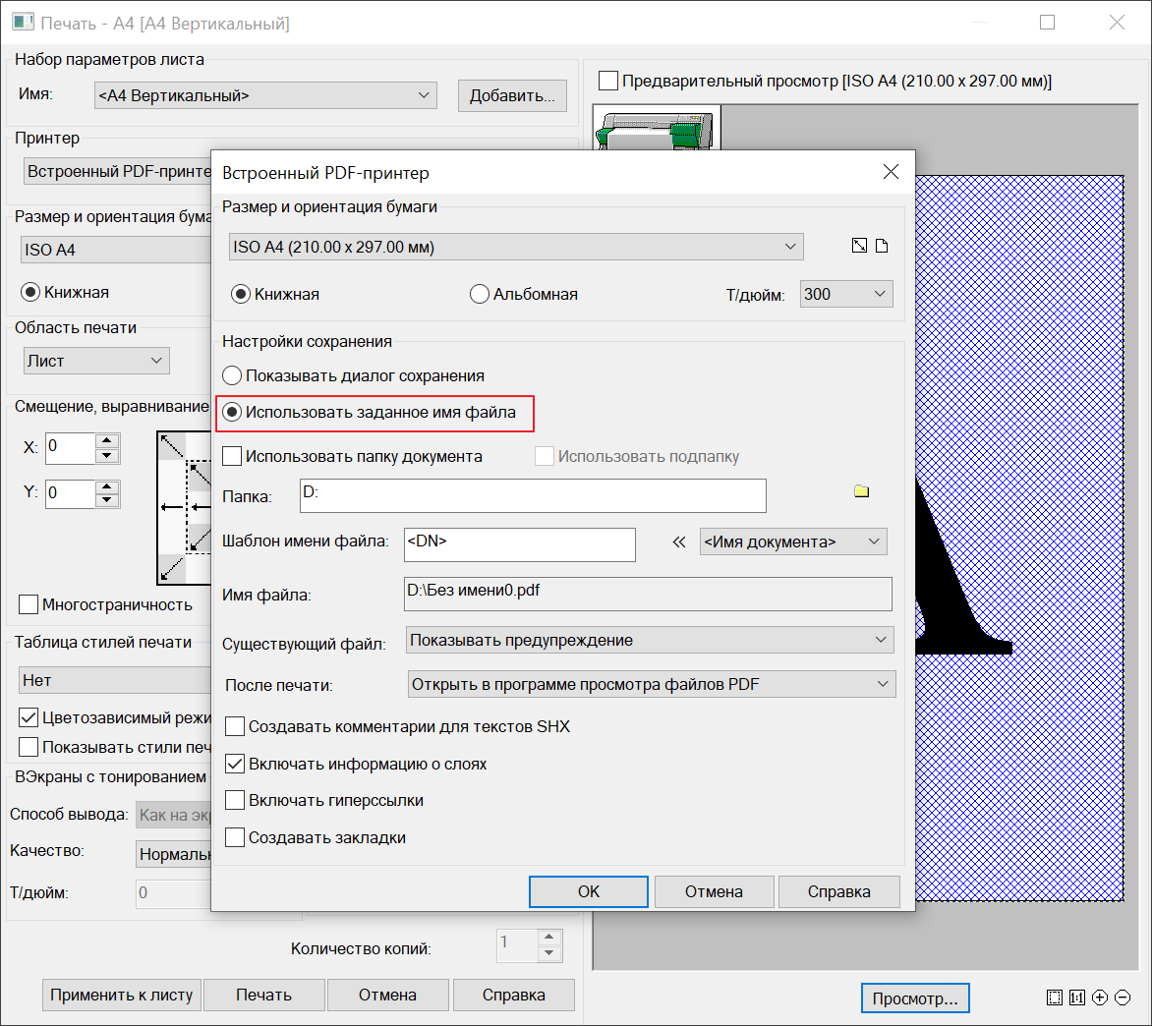Open the Т/дюйм 300 dropdown
The image size is (1152, 1026).
click(845, 294)
